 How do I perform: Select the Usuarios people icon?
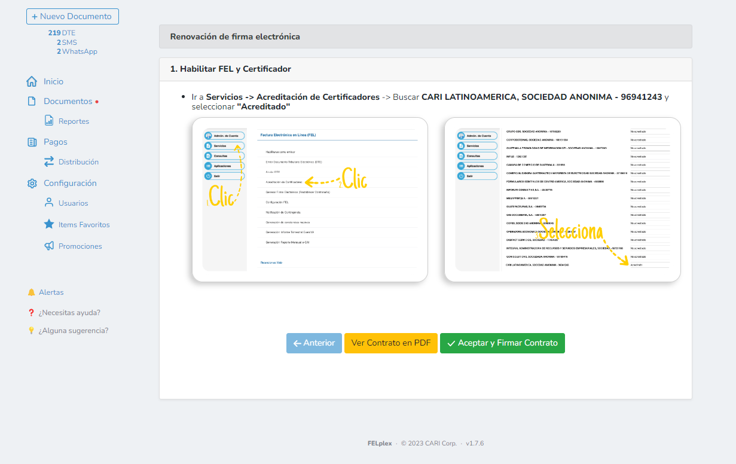tap(49, 203)
